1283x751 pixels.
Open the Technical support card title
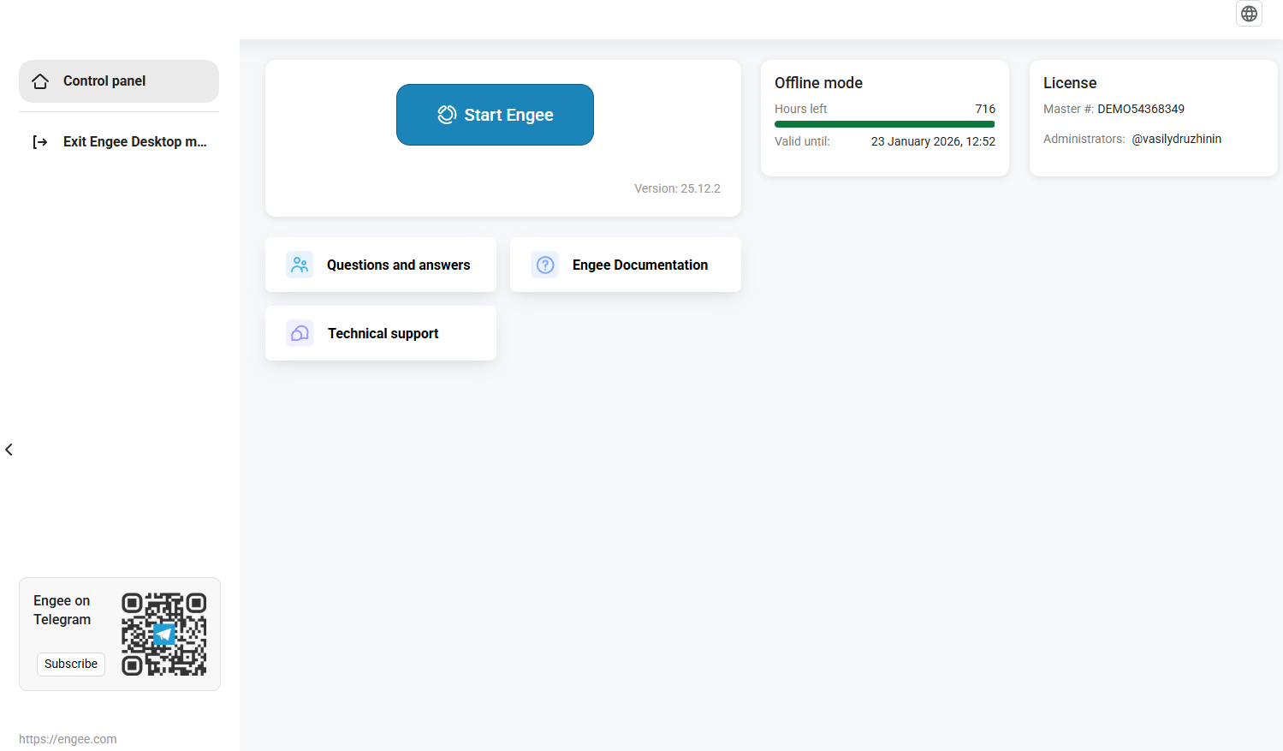coord(383,334)
